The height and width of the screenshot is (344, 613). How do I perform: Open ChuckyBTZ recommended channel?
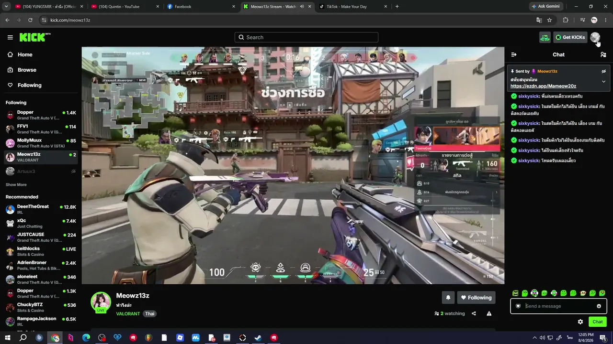[x=41, y=308]
